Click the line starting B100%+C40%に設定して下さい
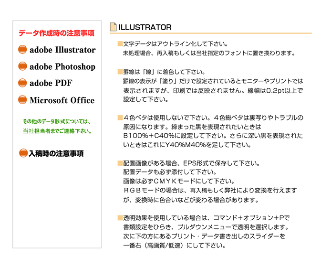Image resolution: width=321 pixels, height=268 pixels. 213,136
